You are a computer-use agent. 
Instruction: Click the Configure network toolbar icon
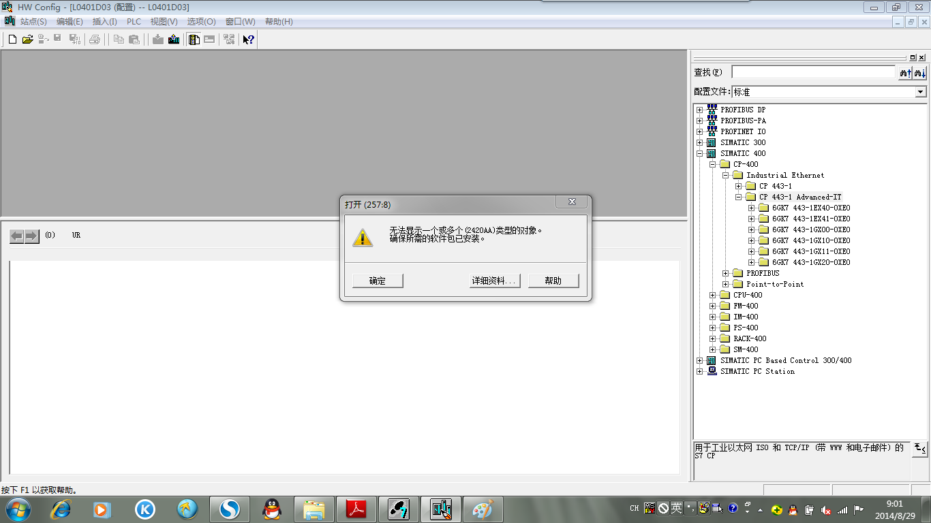coord(229,39)
